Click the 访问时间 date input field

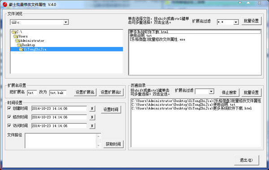pos(59,126)
